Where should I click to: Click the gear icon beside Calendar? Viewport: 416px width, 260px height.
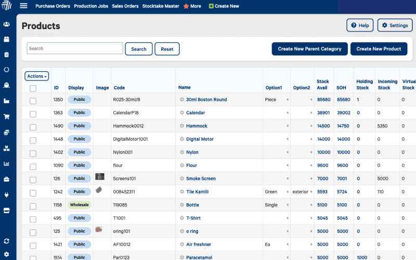pyautogui.click(x=182, y=113)
